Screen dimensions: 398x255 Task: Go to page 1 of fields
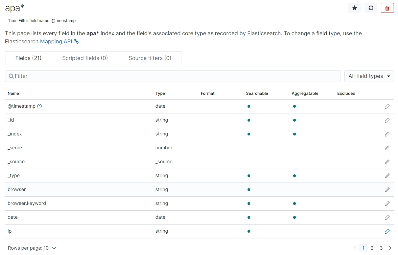coord(364,248)
